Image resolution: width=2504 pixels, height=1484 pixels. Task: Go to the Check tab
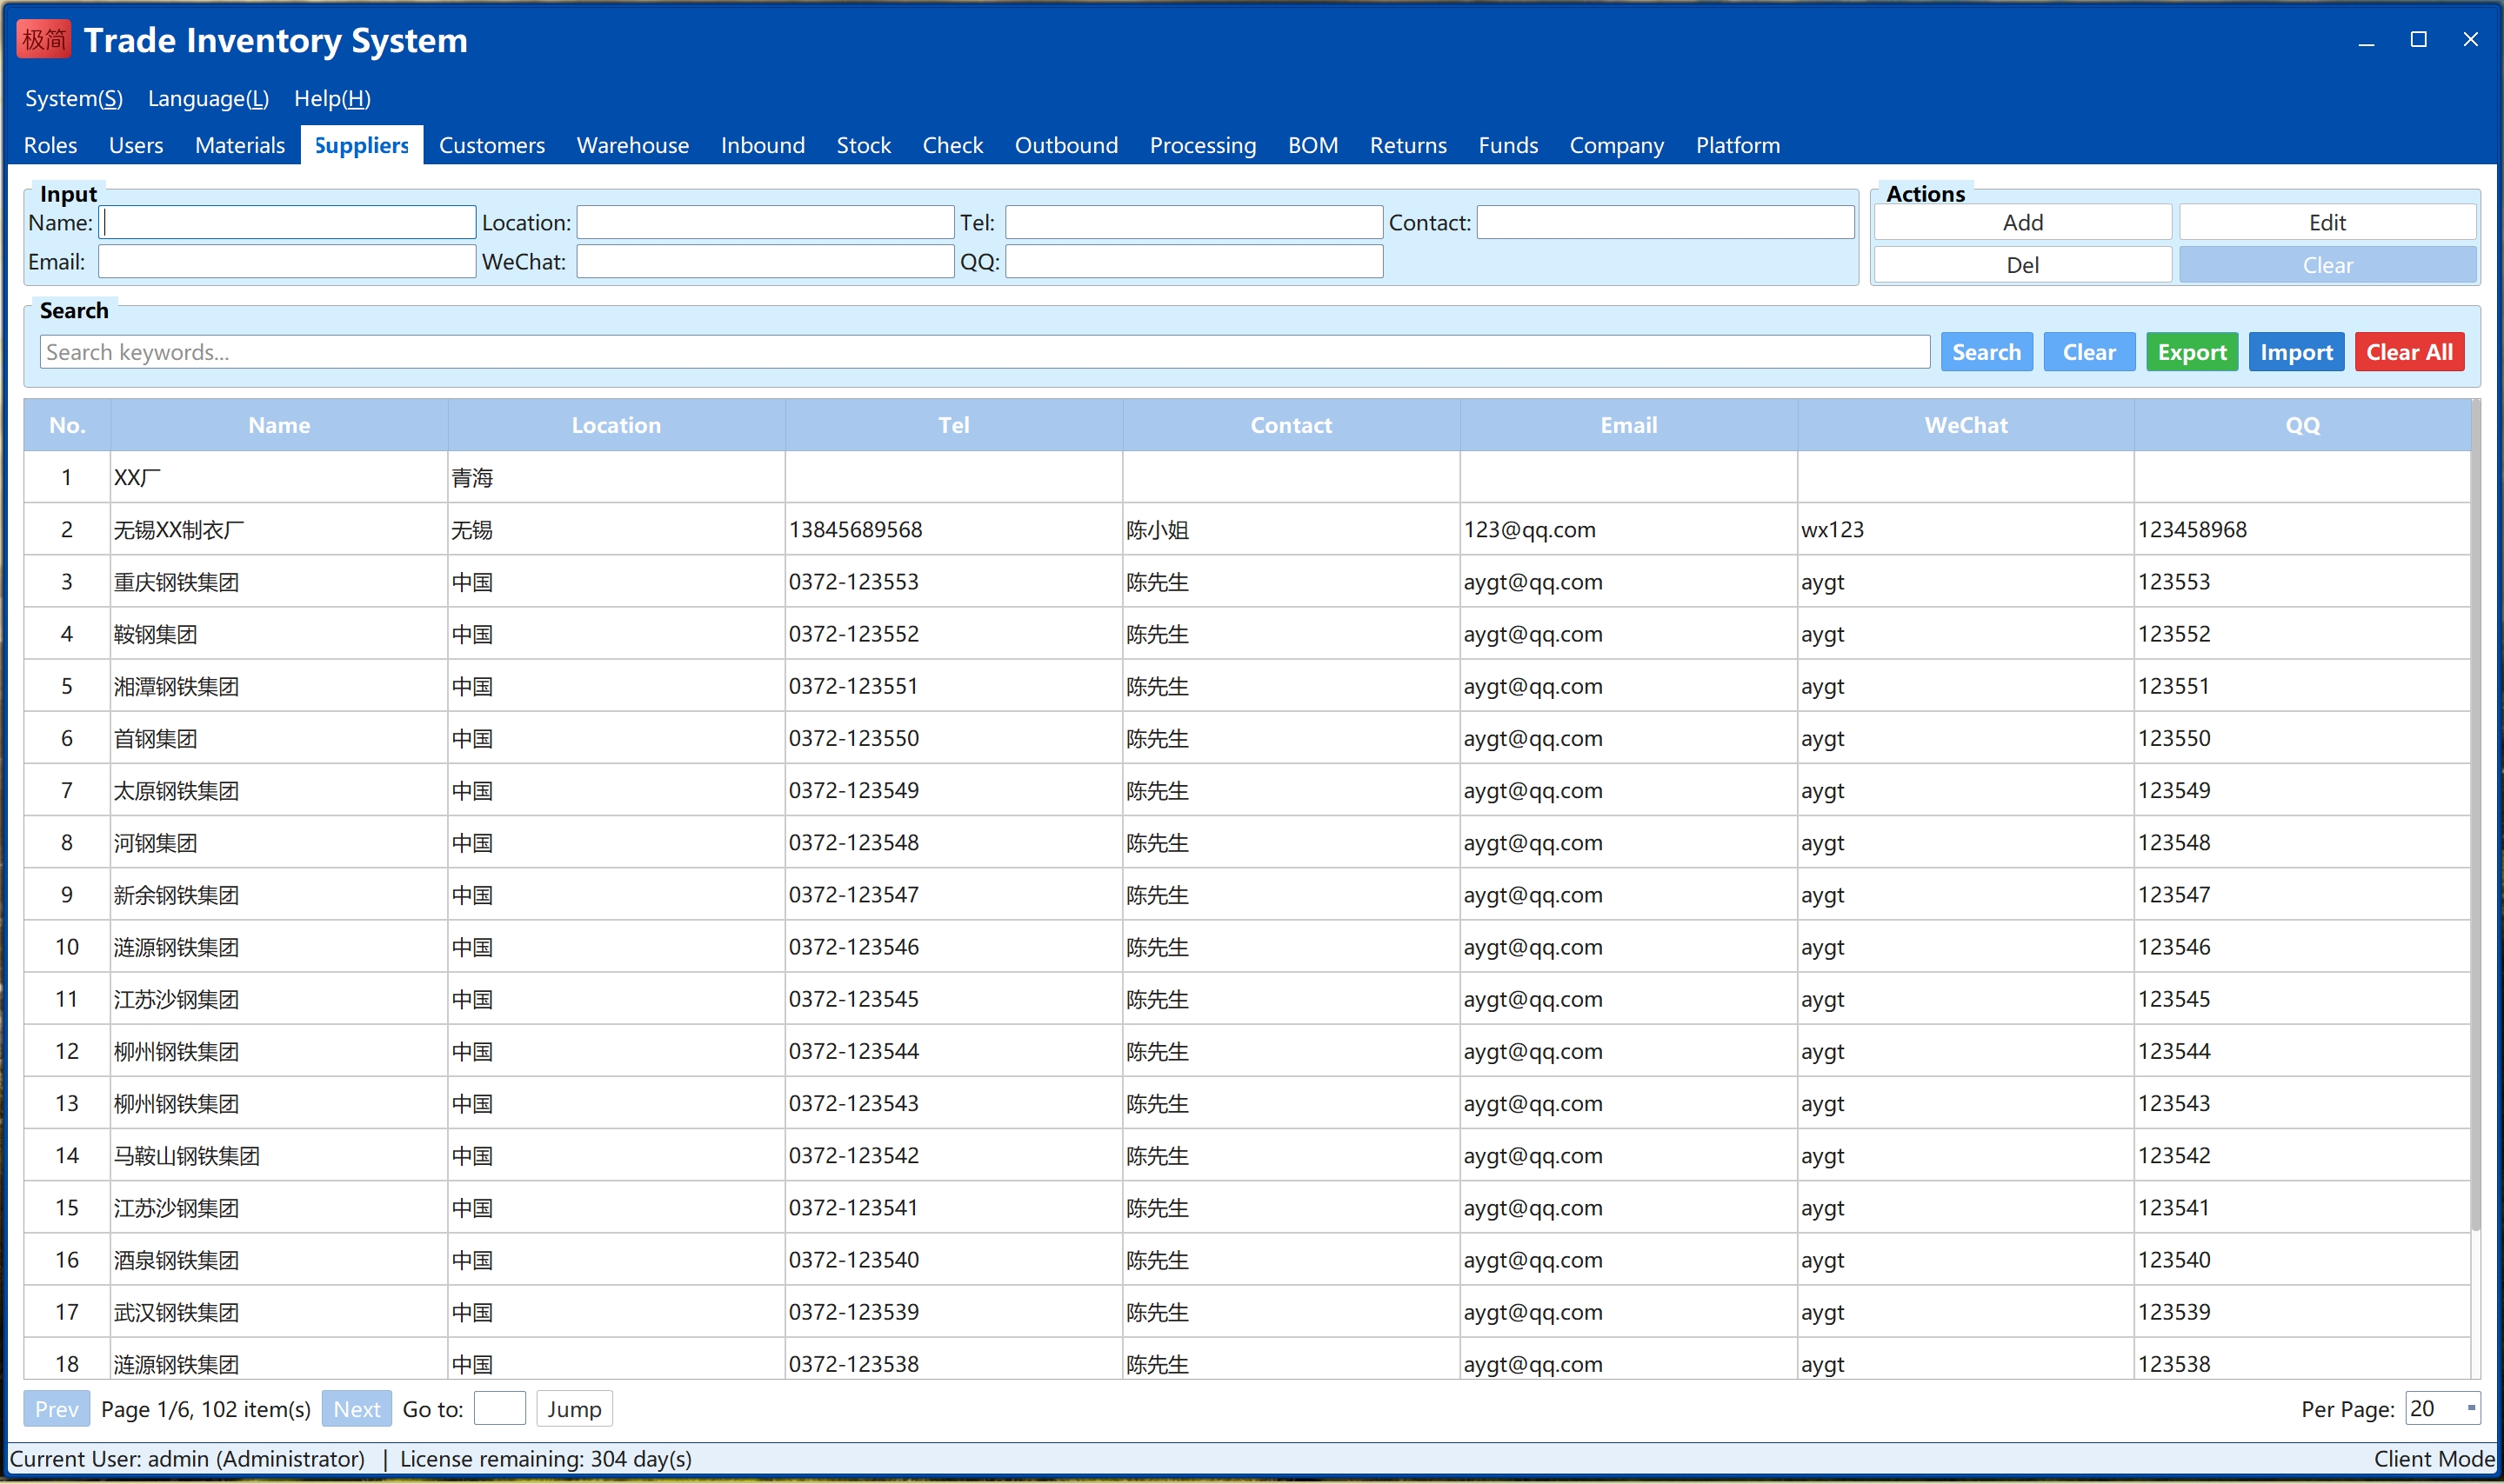point(952,145)
